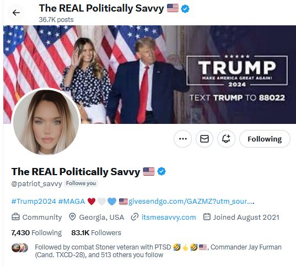This screenshot has width=296, height=266.
Task: Click the verified badge in the top header
Action: [x=185, y=8]
